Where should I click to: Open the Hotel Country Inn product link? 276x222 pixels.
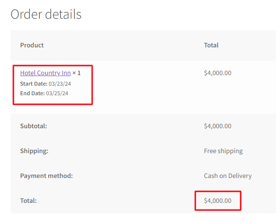point(45,73)
